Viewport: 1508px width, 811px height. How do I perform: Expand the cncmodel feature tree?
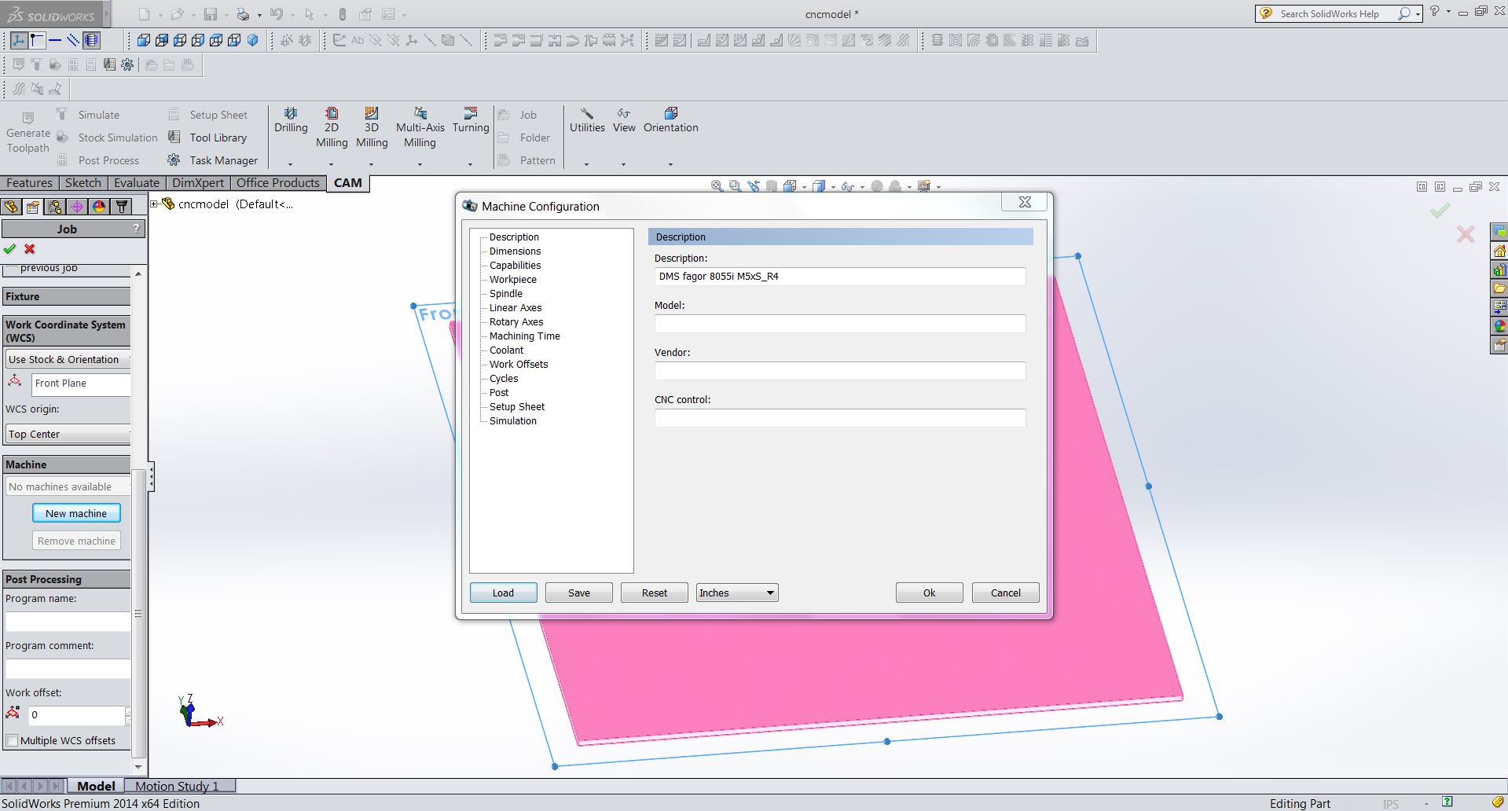click(x=153, y=204)
